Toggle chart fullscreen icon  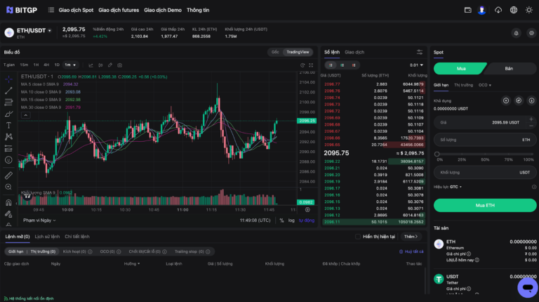point(311,65)
